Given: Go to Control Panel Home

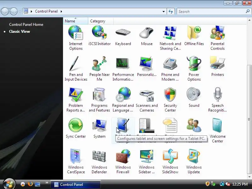Looking at the screenshot, I should pyautogui.click(x=26, y=25).
